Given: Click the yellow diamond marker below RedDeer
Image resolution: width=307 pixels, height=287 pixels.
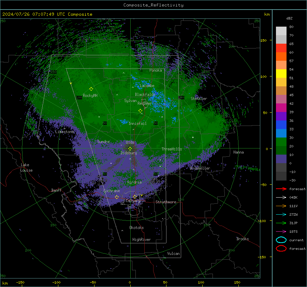Looking at the screenshot, I should point(141,111).
